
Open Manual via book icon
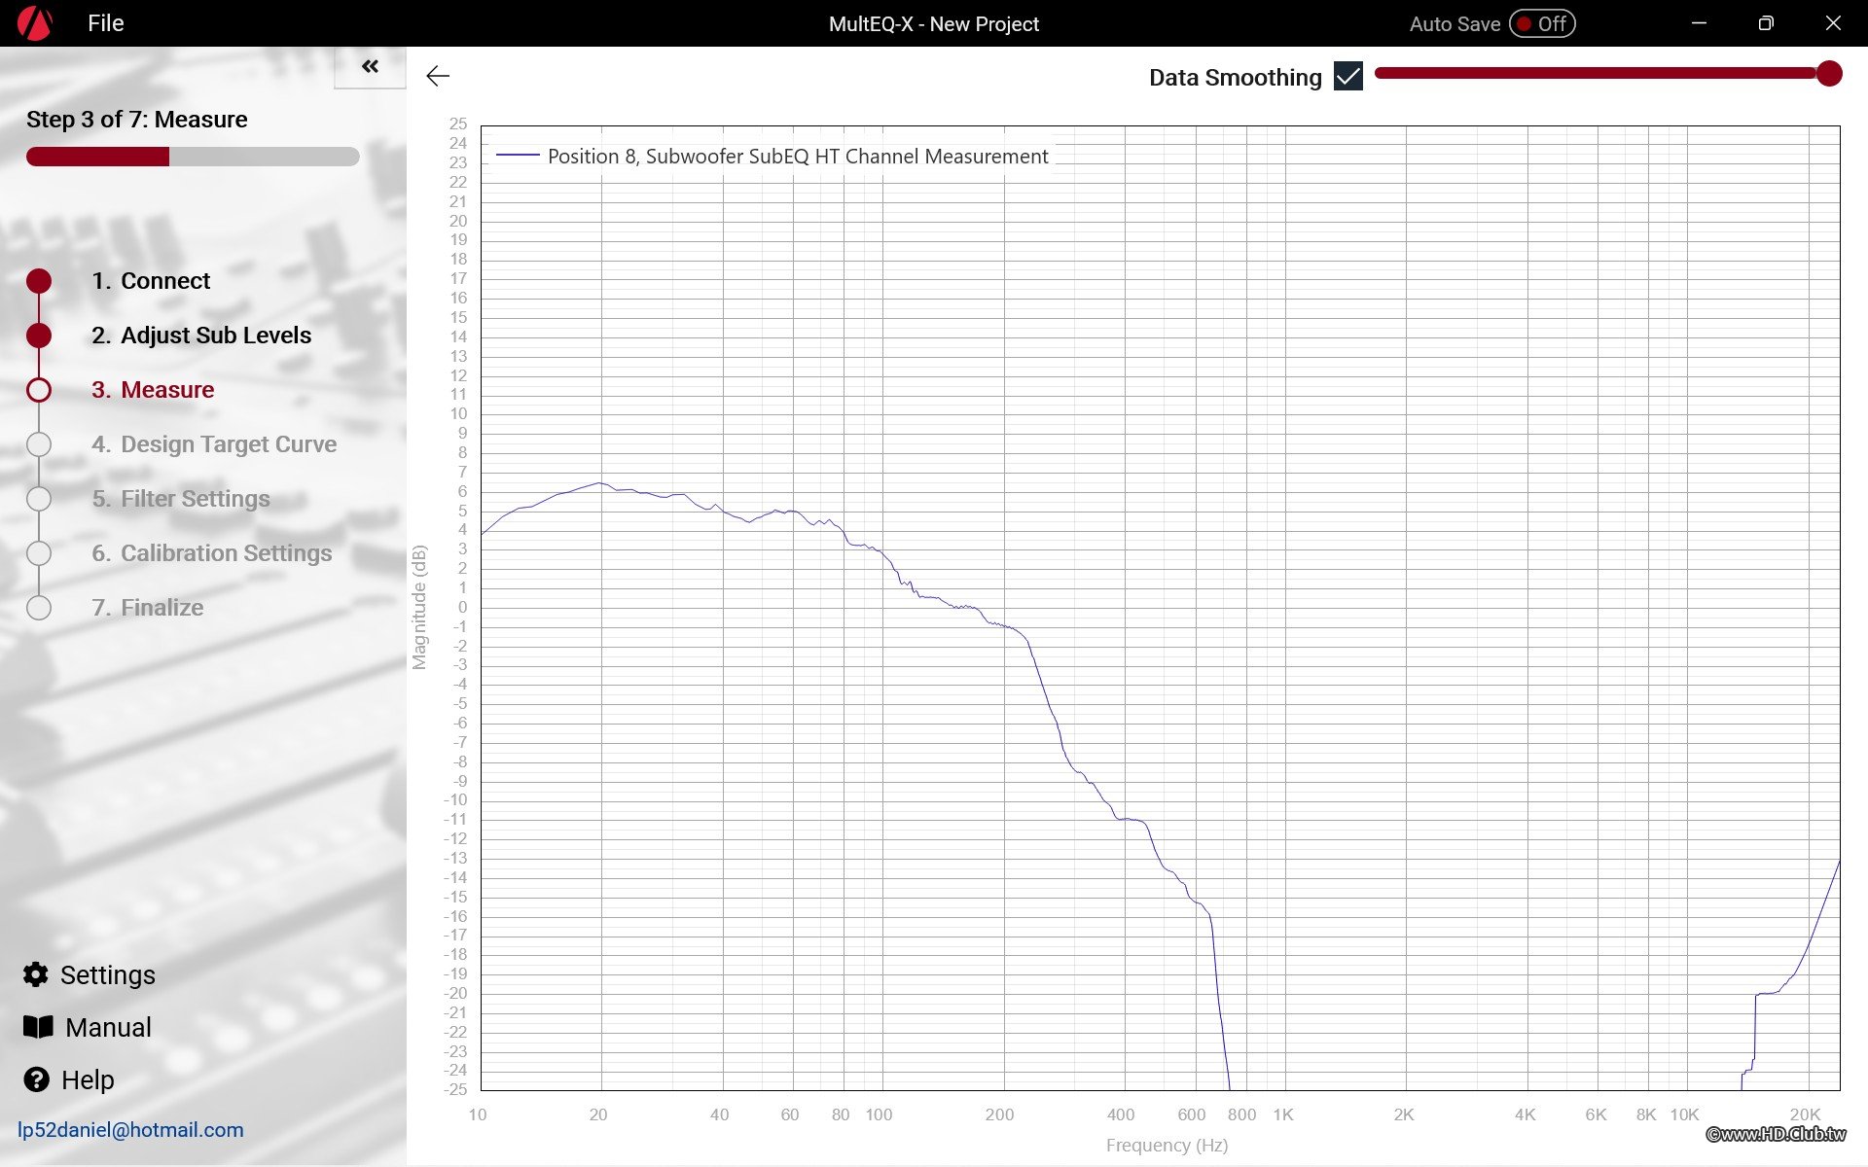click(38, 1027)
